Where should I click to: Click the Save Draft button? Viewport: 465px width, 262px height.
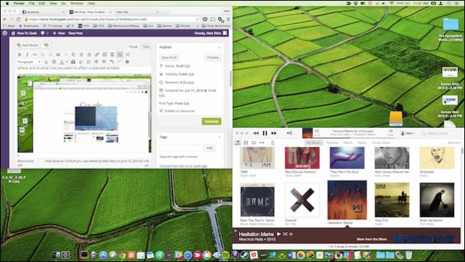[170, 57]
